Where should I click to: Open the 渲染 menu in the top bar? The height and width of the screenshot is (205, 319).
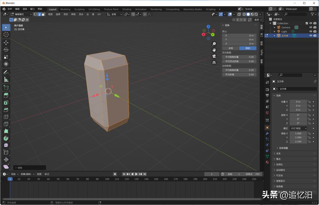[24, 8]
